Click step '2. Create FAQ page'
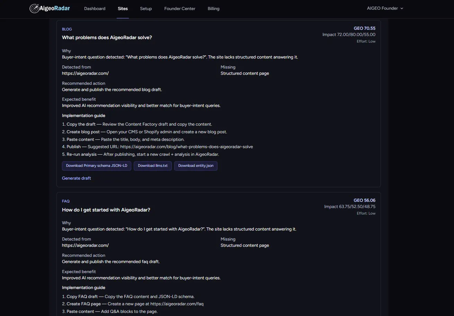This screenshot has height=316, width=454. click(133, 304)
